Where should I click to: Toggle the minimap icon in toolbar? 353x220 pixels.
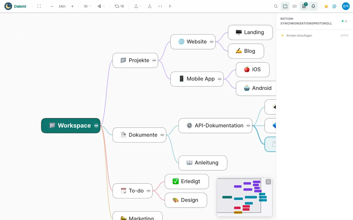point(285,6)
